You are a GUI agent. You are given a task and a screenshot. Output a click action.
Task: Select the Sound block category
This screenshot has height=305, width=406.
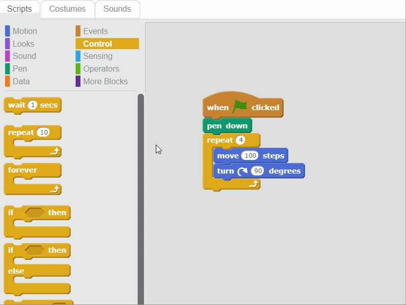tap(24, 56)
